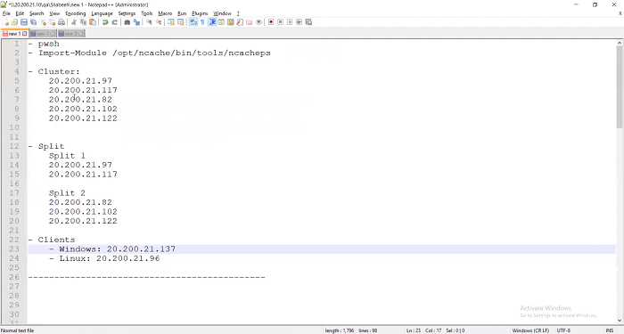This screenshot has width=624, height=334.
Task: Toggle the indent guide toolbar button
Action: tap(212, 22)
